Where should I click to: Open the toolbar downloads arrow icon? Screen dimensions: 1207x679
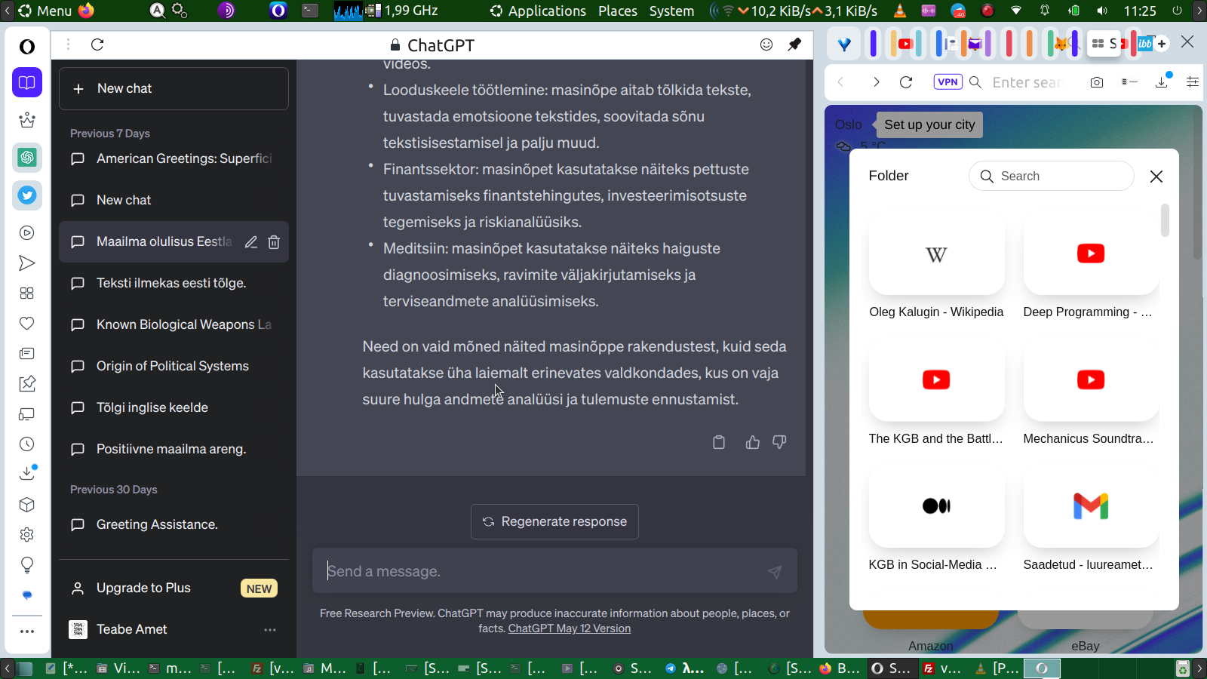[1162, 81]
